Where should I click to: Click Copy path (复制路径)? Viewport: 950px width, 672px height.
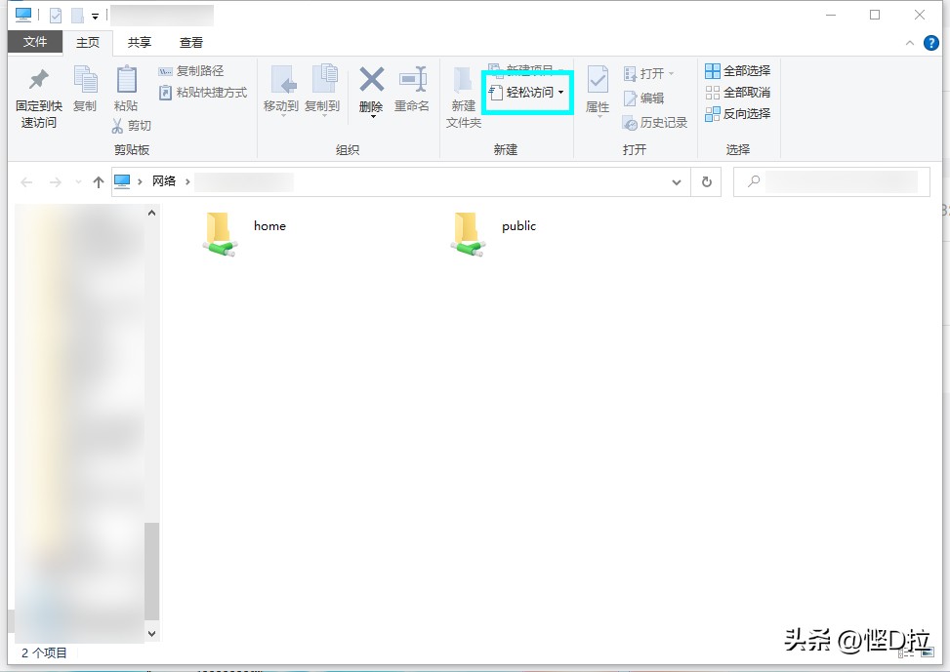coord(191,71)
